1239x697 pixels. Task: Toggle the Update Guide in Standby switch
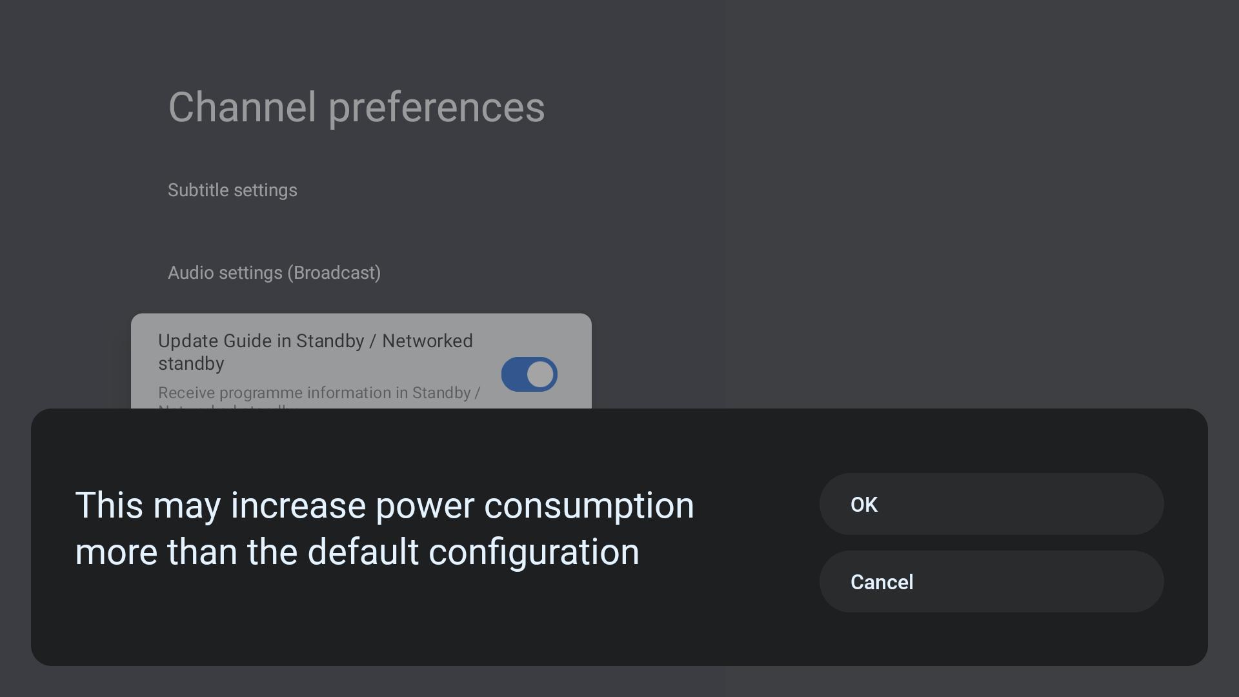pos(529,374)
